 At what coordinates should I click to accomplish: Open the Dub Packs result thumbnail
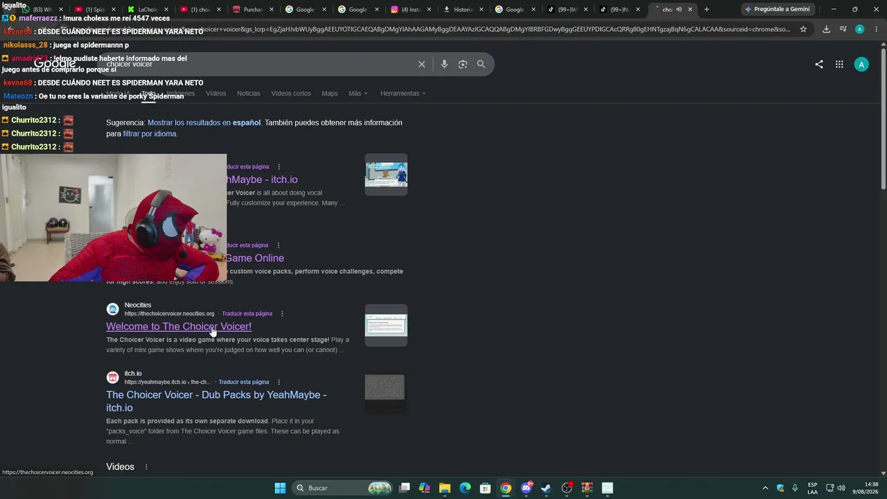coord(385,387)
